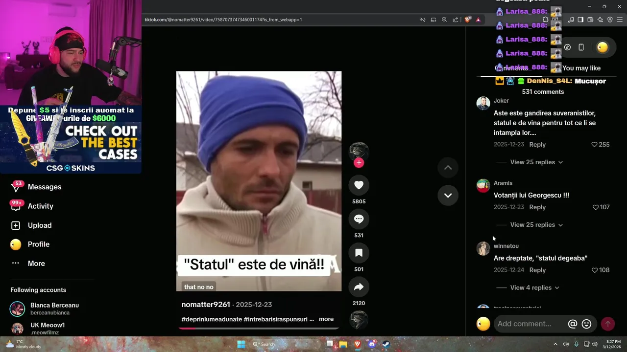Reply to winnetou's comment
This screenshot has height=352, width=627.
tap(537, 270)
